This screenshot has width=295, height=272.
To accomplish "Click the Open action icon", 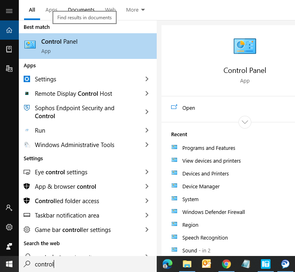I will point(174,107).
